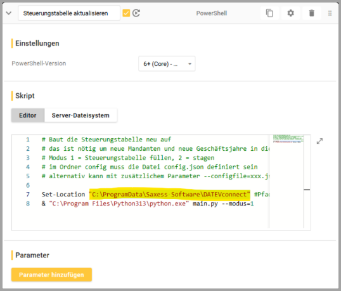This screenshot has width=341, height=291.
Task: Click the Parameter hinzufügen button
Action: coord(51,275)
